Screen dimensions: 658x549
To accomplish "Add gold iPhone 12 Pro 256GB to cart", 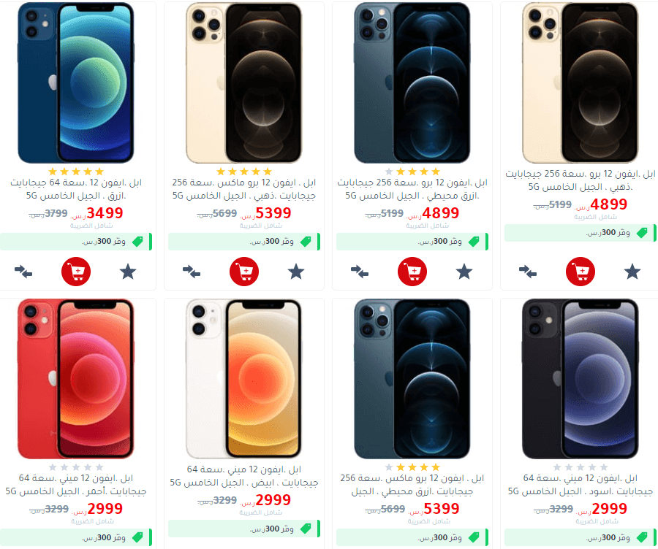I will pyautogui.click(x=581, y=272).
